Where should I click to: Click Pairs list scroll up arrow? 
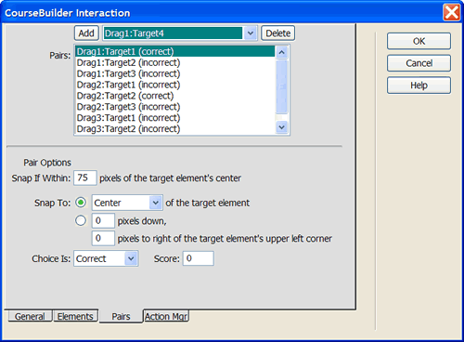pyautogui.click(x=281, y=52)
